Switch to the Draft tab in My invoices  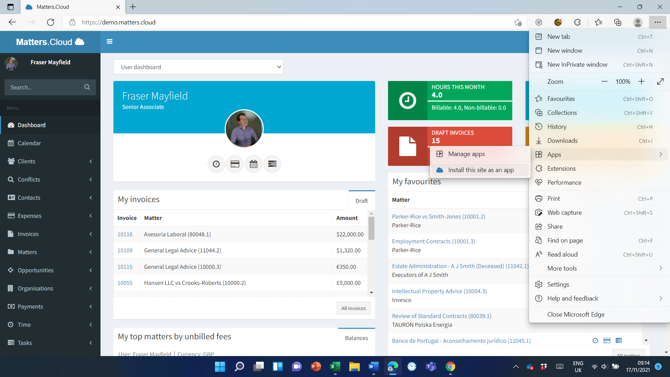[x=362, y=201]
